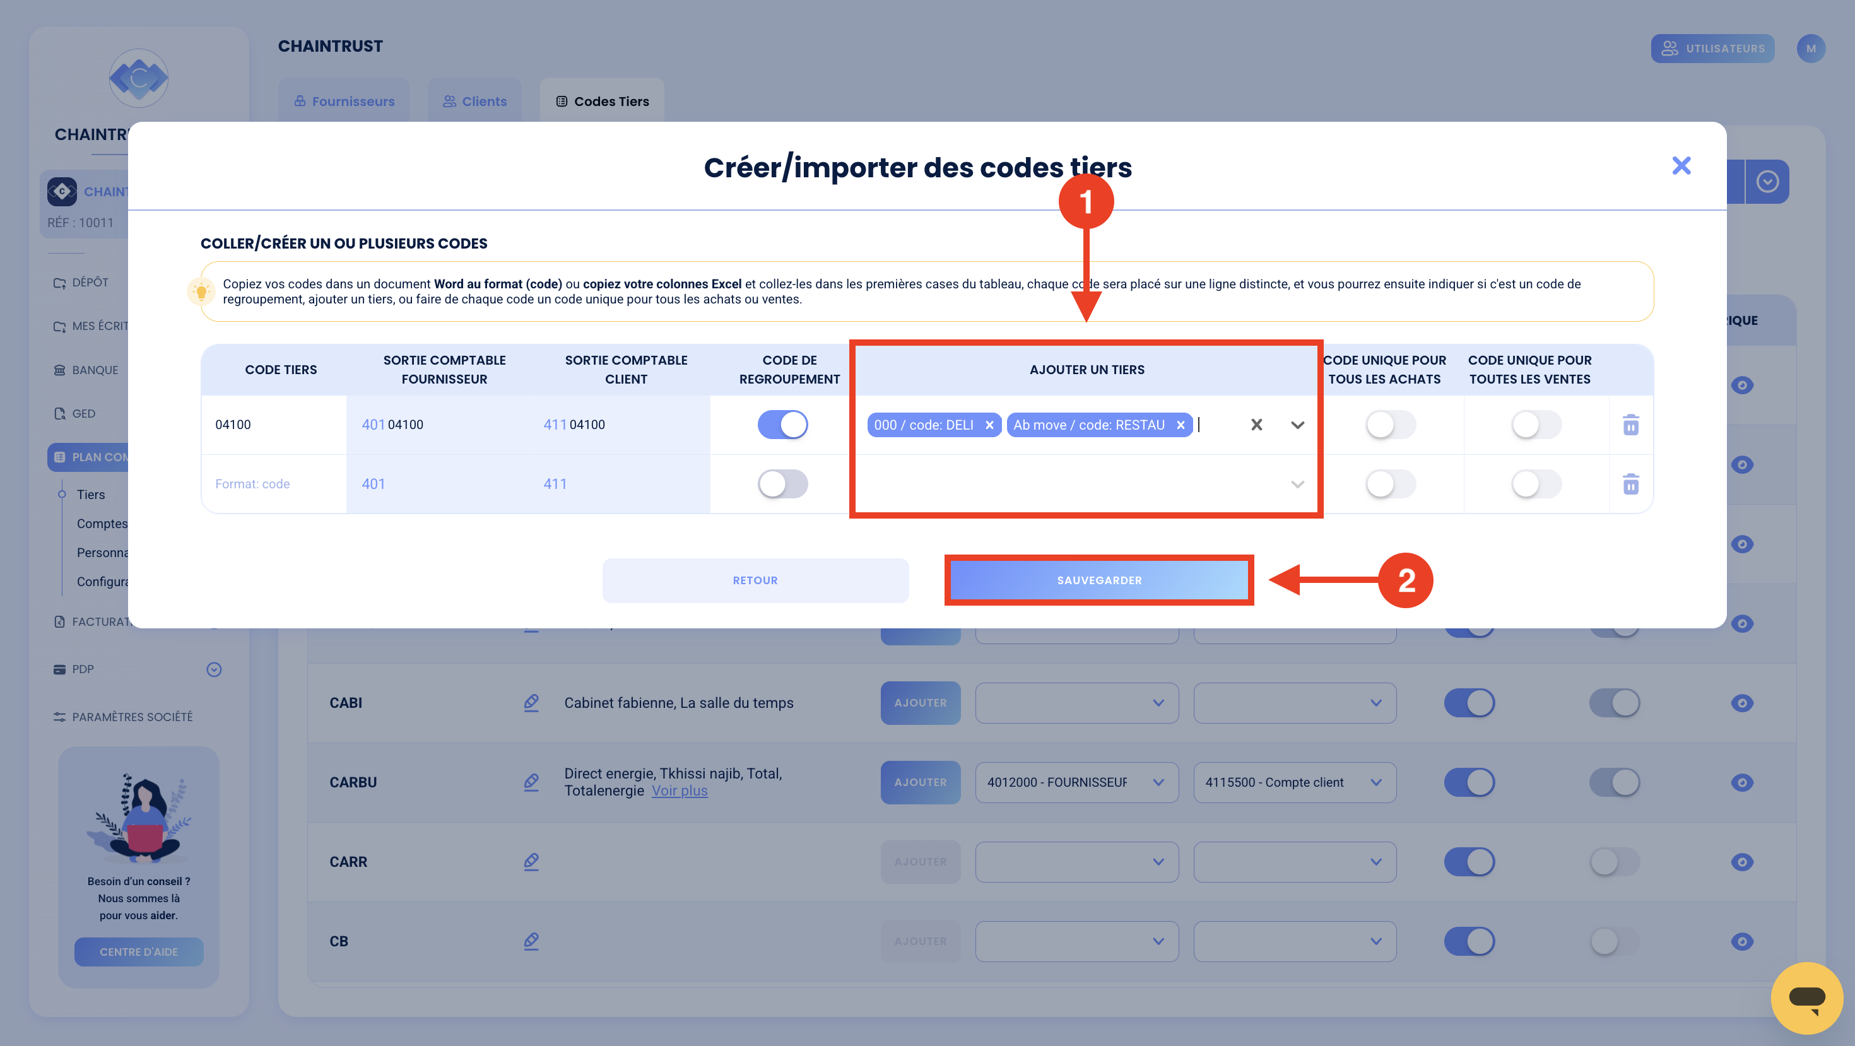This screenshot has width=1855, height=1046.
Task: Open the GED sidebar item
Action: point(74,413)
